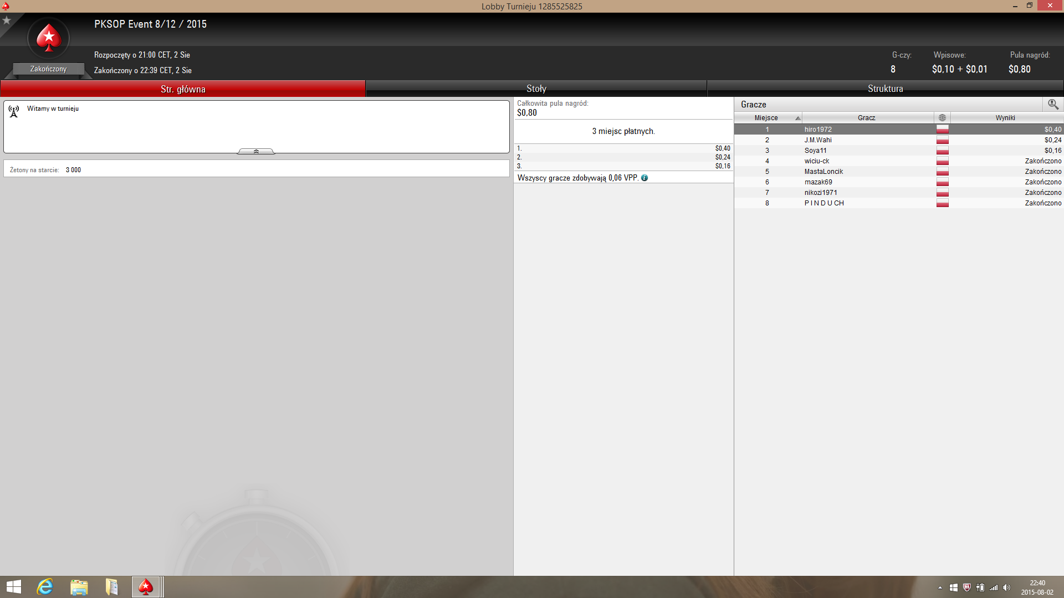This screenshot has width=1064, height=598.
Task: Click the PKSOP Event 8/12 / 2015 title
Action: (150, 24)
